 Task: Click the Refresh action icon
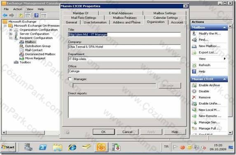194,65
